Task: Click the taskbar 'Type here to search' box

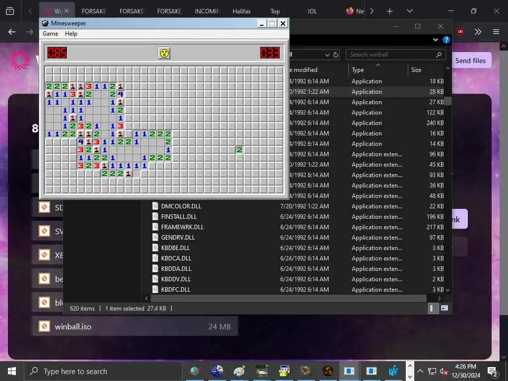Action: [103, 371]
